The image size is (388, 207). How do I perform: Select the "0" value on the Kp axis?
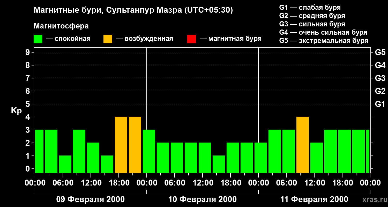28,169
